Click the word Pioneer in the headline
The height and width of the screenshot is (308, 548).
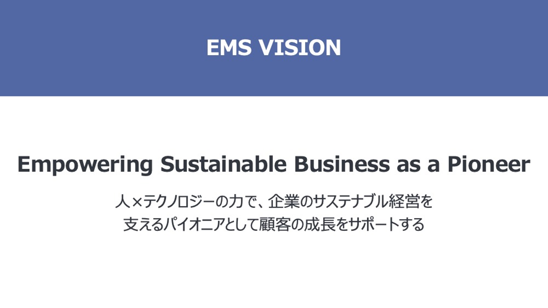pyautogui.click(x=489, y=164)
